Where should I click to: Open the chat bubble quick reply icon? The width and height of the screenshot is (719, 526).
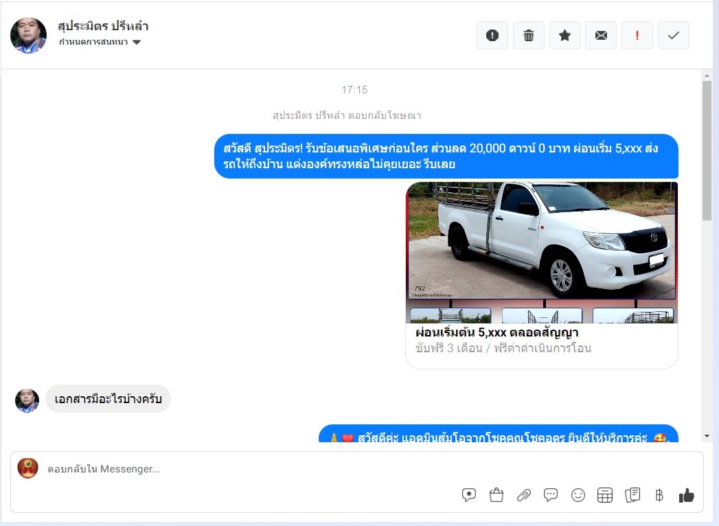(x=550, y=495)
